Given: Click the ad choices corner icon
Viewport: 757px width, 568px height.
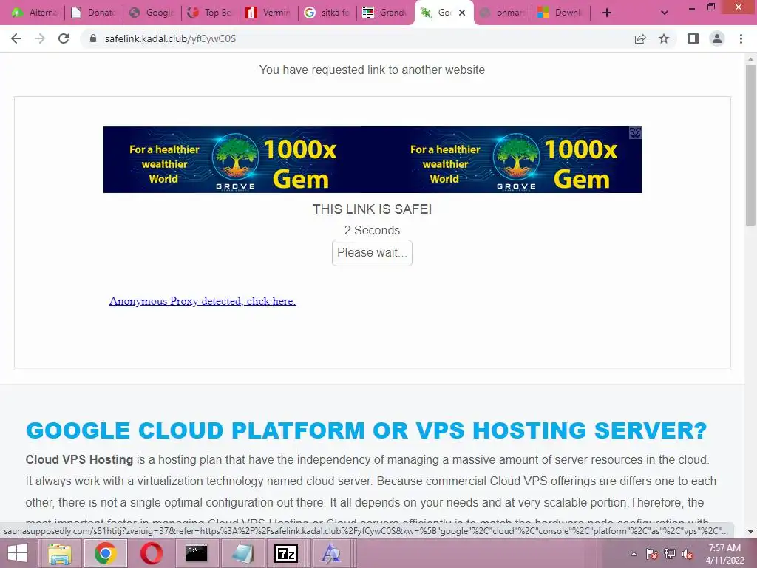Looking at the screenshot, I should pos(635,133).
